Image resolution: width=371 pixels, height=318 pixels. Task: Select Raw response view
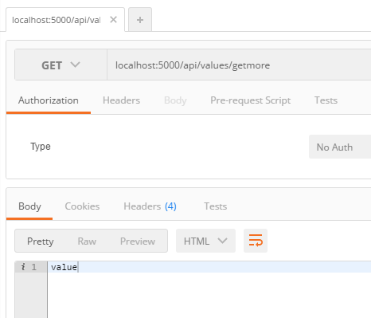[87, 241]
